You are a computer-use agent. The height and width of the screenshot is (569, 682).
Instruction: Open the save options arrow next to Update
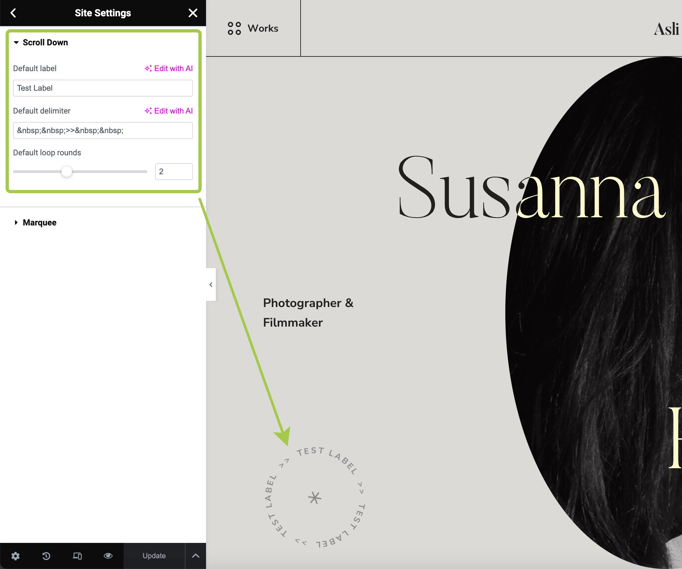click(x=196, y=556)
